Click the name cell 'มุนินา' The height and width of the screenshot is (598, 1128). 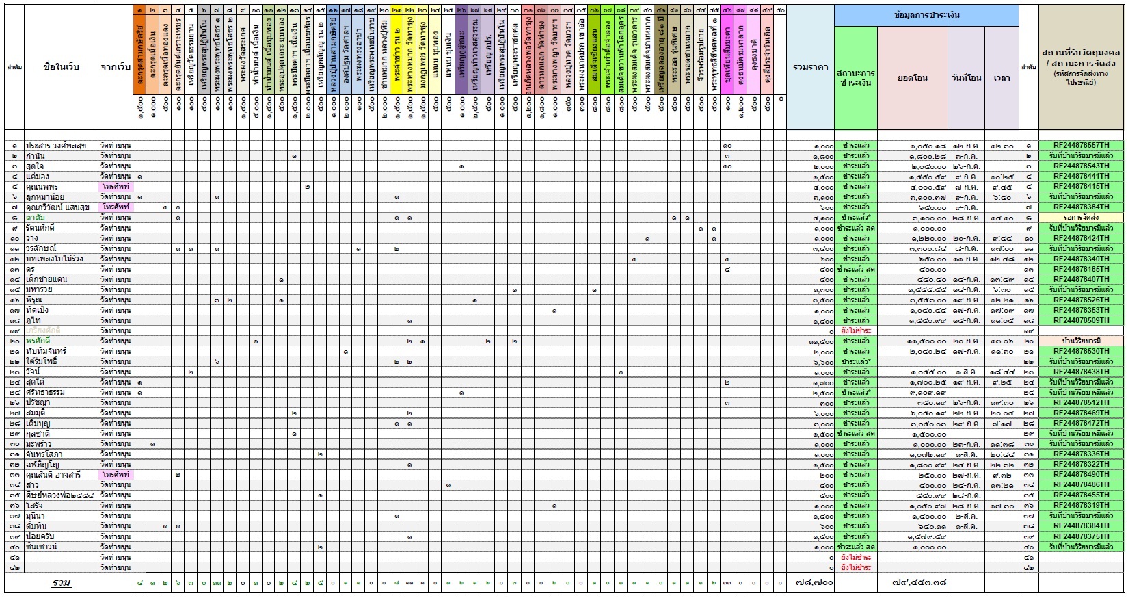[x=61, y=516]
